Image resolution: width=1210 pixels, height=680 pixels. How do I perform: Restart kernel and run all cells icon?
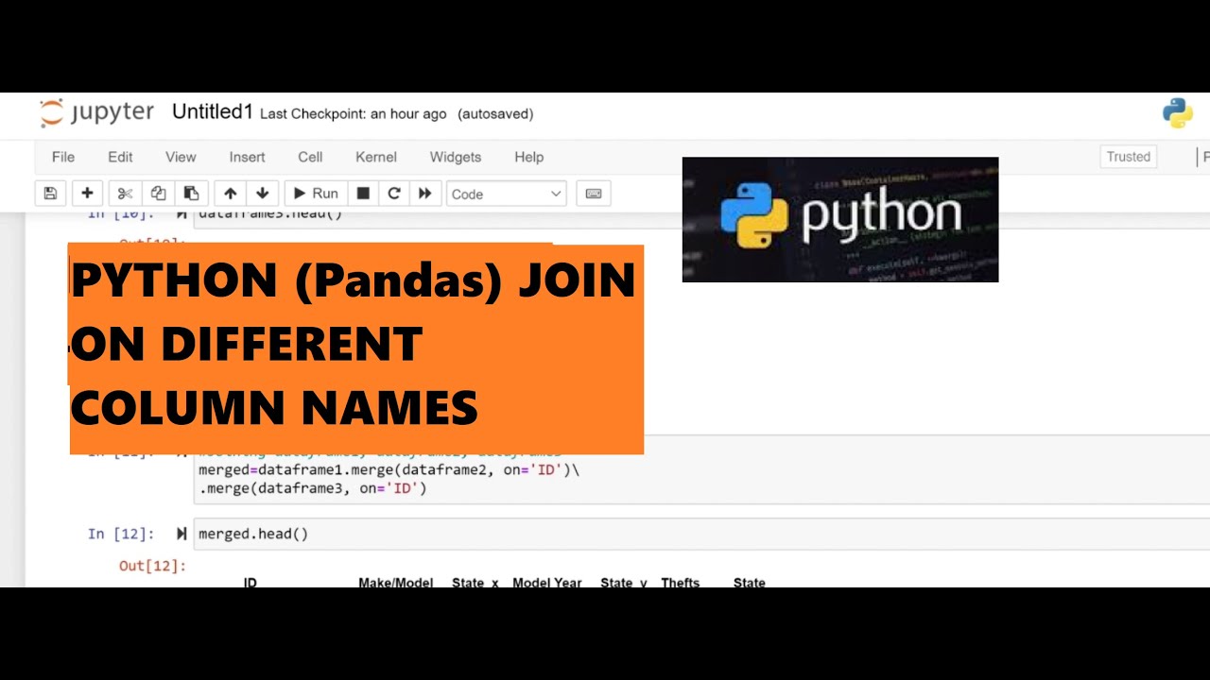pyautogui.click(x=425, y=194)
